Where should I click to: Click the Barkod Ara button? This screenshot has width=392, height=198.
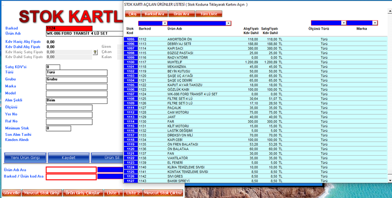155,14
